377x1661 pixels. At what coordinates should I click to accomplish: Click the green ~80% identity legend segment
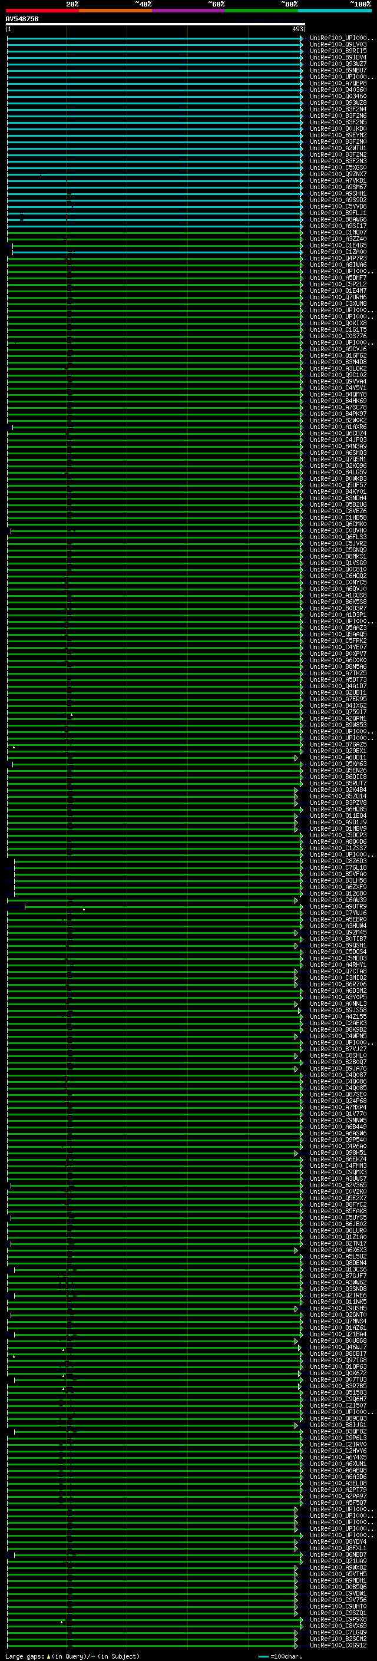[262, 11]
